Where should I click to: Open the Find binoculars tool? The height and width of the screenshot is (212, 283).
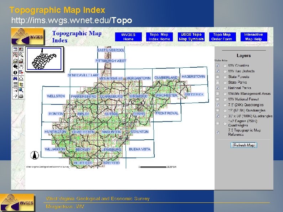(x=15, y=78)
